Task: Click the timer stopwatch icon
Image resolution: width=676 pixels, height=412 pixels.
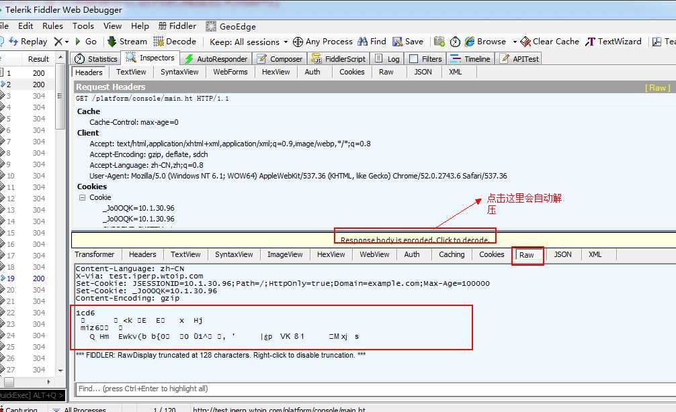Action: [x=455, y=42]
